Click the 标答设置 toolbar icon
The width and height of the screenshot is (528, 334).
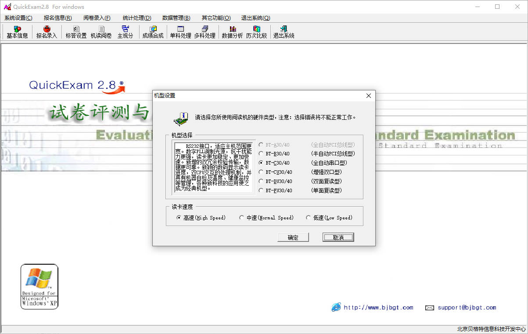(x=76, y=32)
